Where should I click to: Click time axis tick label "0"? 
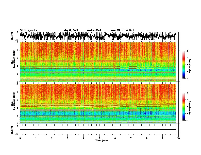[20, 138]
